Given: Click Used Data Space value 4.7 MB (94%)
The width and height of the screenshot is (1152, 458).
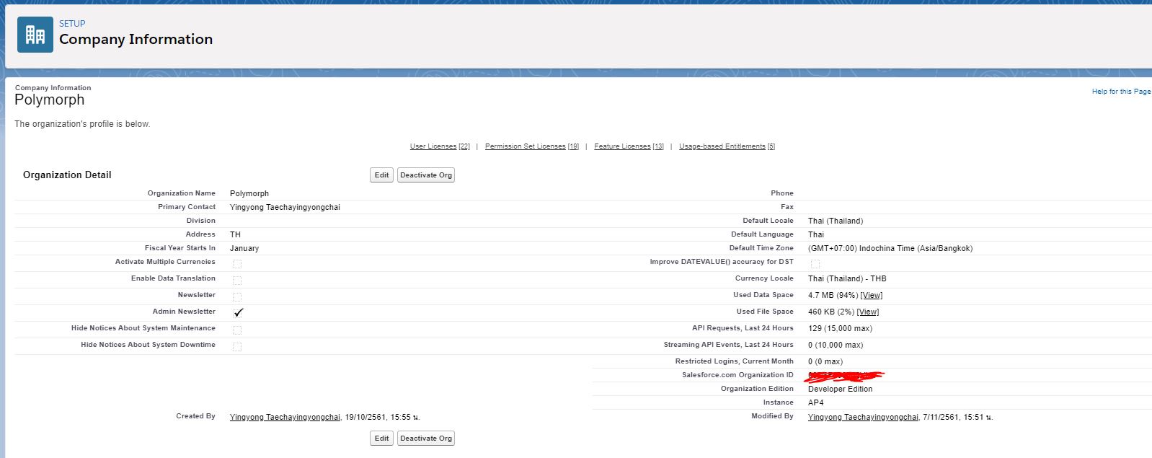Looking at the screenshot, I should [x=833, y=296].
